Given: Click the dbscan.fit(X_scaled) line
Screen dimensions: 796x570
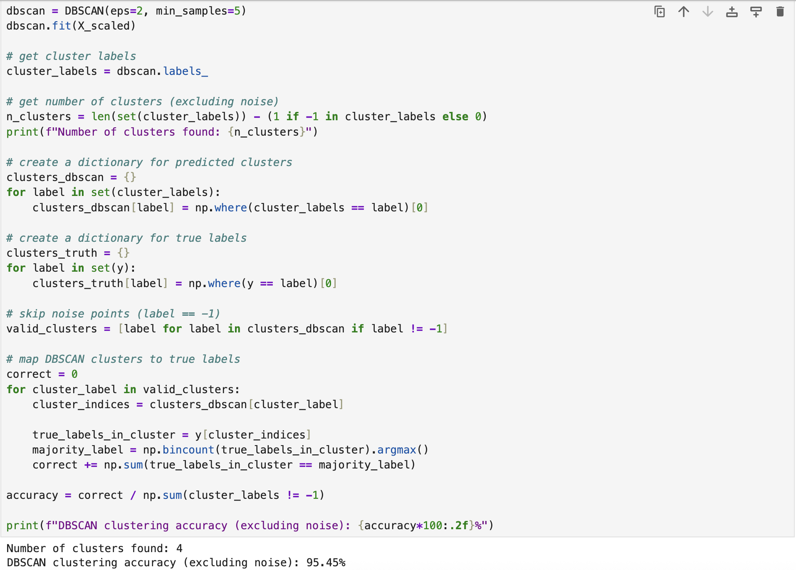Looking at the screenshot, I should [x=71, y=26].
